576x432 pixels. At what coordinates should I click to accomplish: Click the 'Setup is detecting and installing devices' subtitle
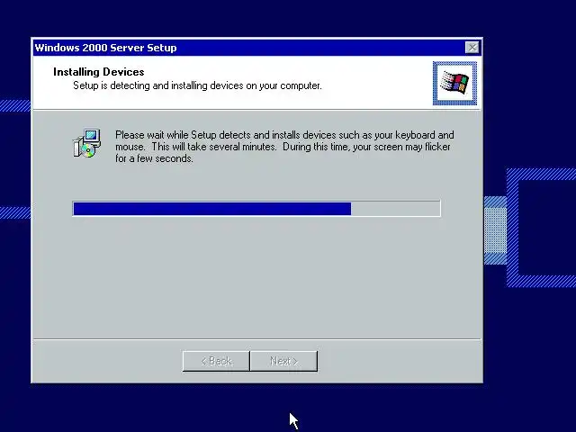(197, 85)
